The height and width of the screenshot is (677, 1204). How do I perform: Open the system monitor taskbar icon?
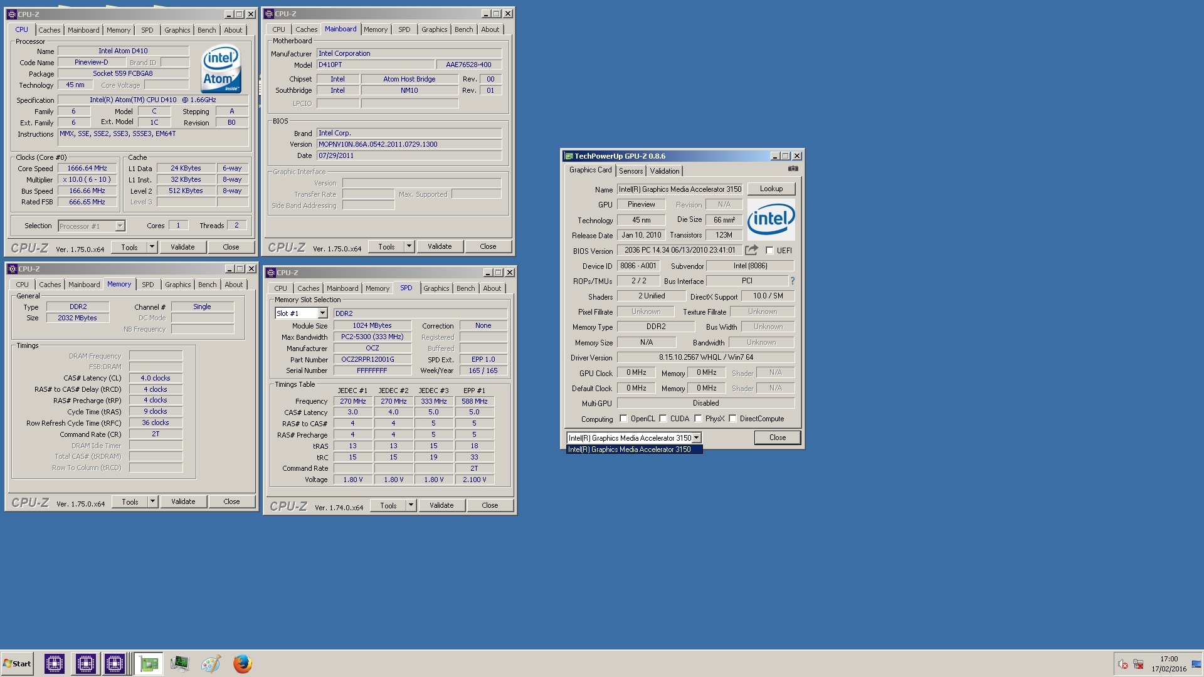[179, 664]
